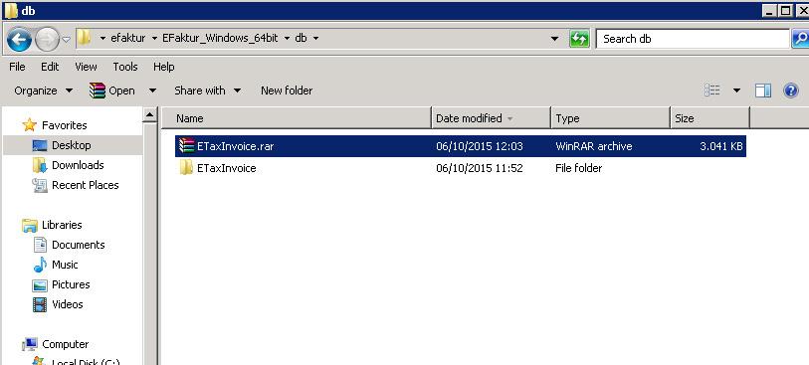This screenshot has height=365, width=809.
Task: Open the Videos library
Action: 67,304
